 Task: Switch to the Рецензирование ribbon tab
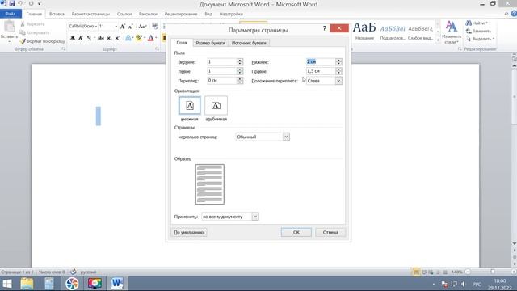181,14
